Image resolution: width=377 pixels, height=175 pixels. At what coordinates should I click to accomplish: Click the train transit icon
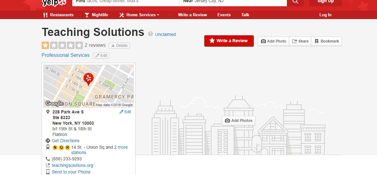point(48,147)
